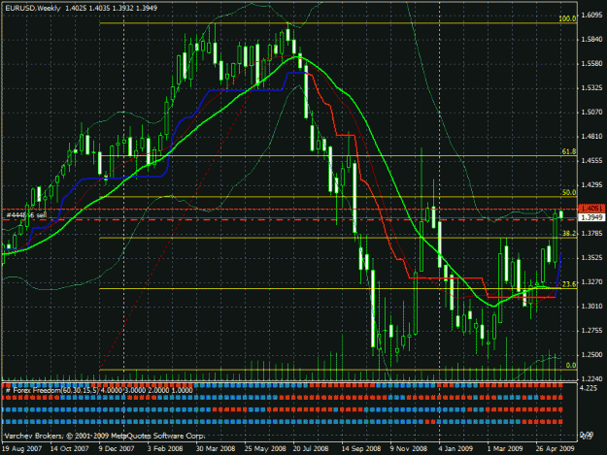
Task: Click price scale value 1.4810
Action: click(x=592, y=137)
